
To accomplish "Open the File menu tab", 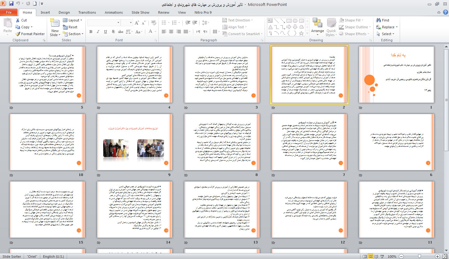I will (x=9, y=12).
